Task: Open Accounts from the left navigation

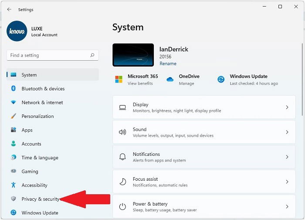Action: click(x=31, y=144)
